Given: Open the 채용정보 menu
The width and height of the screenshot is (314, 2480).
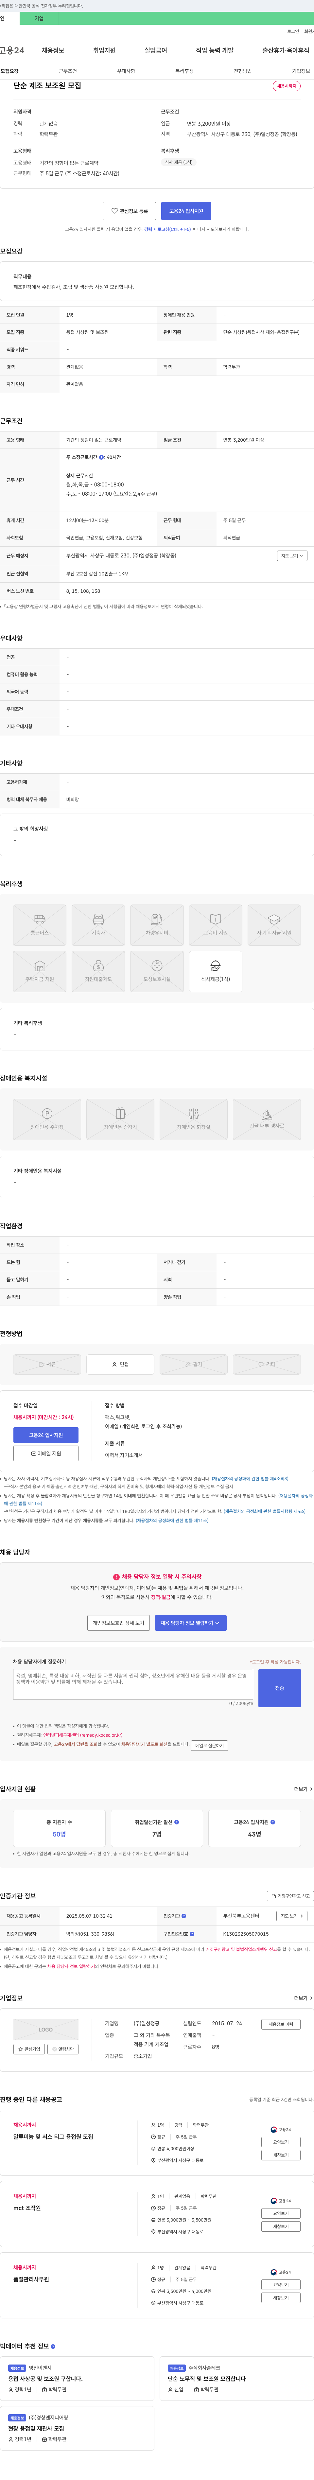Looking at the screenshot, I should (53, 50).
